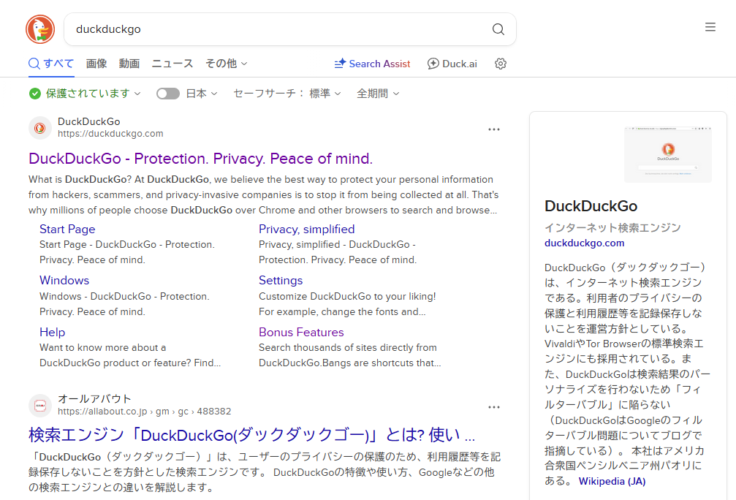Expand the 保護されています protection dropdown

click(x=85, y=94)
